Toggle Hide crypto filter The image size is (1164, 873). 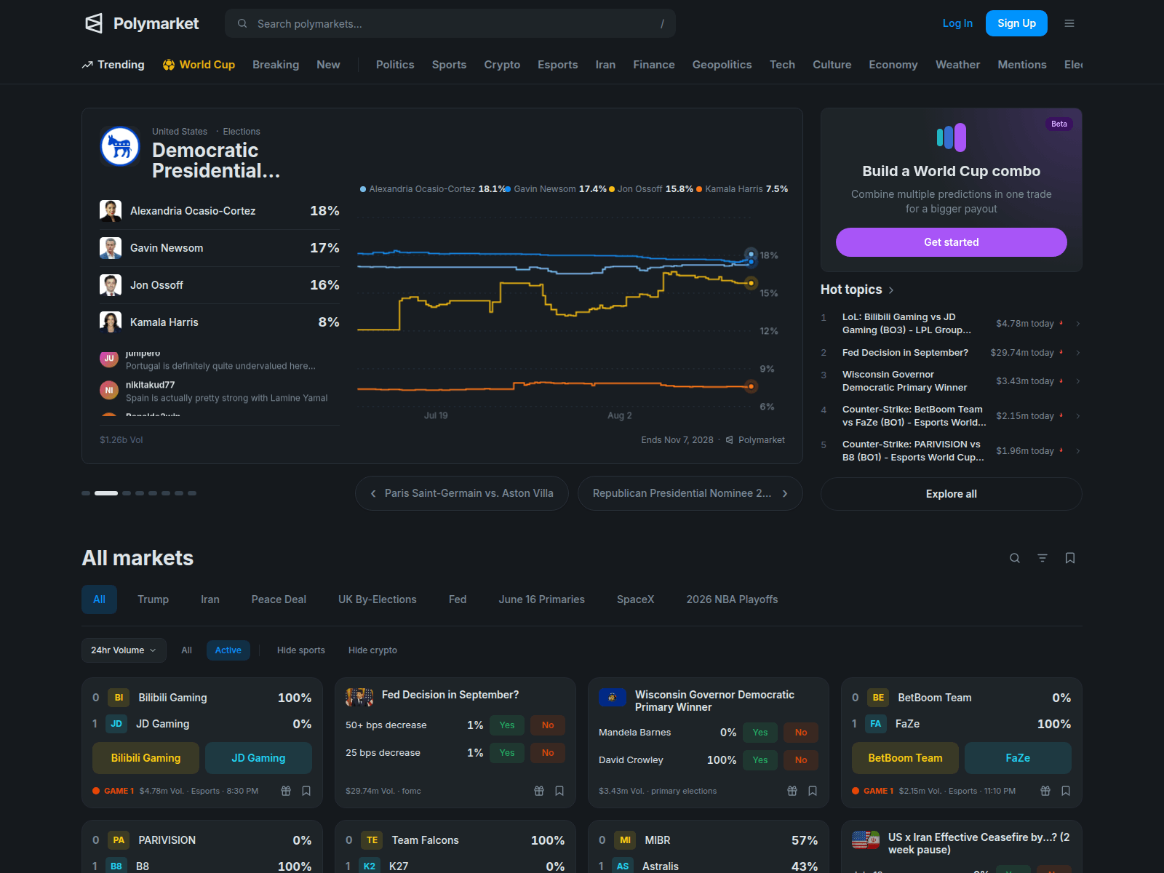372,650
